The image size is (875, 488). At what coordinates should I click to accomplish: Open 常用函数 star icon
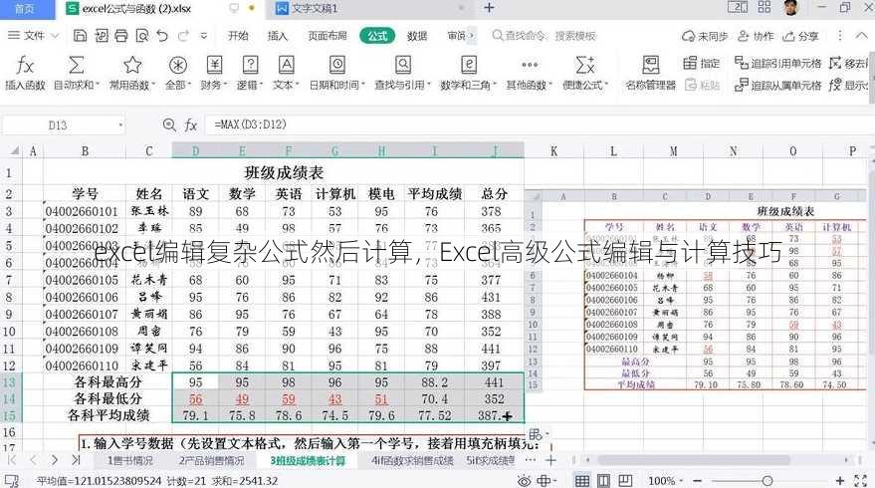coord(132,66)
